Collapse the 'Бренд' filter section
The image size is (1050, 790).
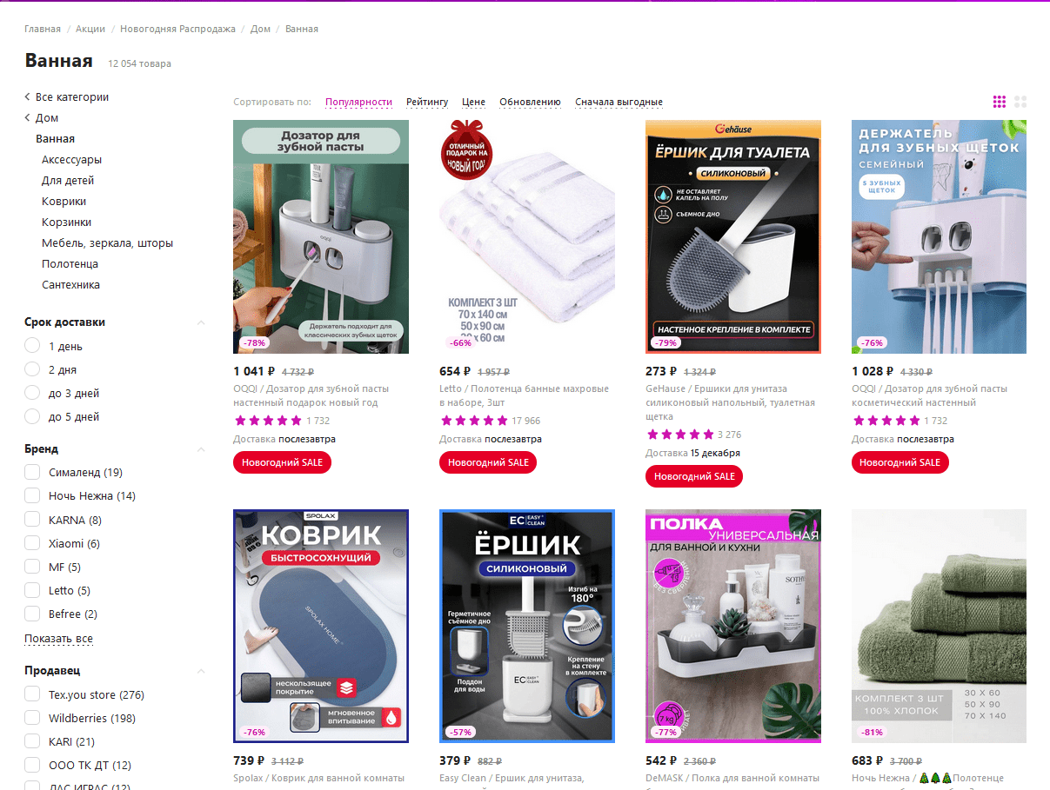201,449
